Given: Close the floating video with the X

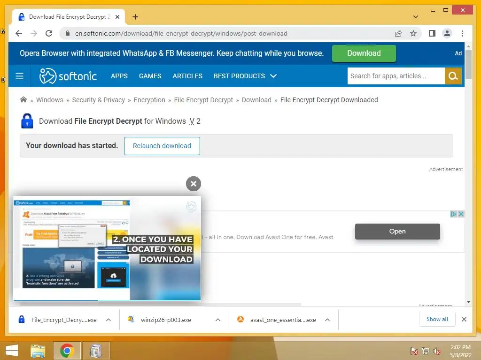Looking at the screenshot, I should [193, 184].
